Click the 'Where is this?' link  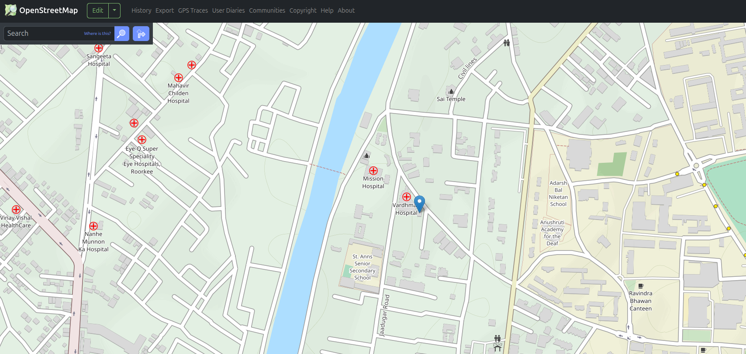tap(97, 34)
